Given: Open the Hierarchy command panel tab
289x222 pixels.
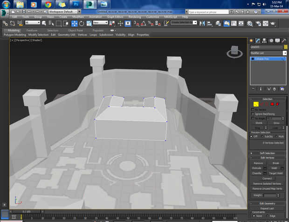Looking at the screenshot, I should click(x=264, y=40).
